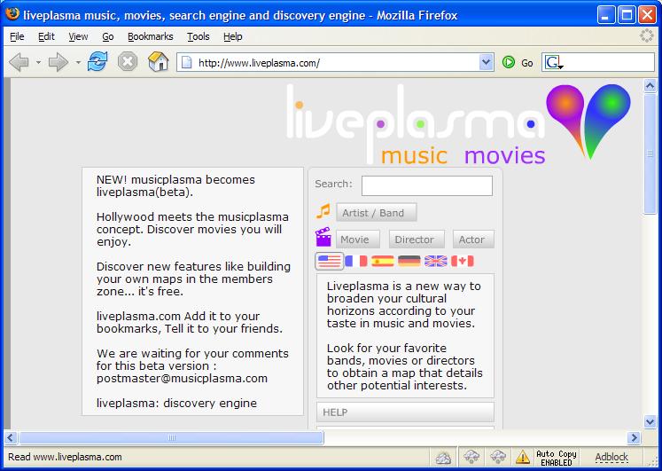Click the Artist / Band search button

pos(376,213)
